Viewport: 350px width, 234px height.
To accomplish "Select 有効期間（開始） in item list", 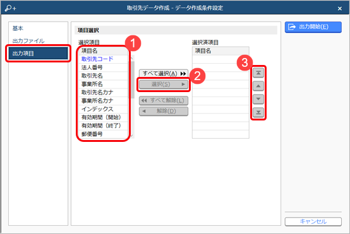I will tap(103, 117).
